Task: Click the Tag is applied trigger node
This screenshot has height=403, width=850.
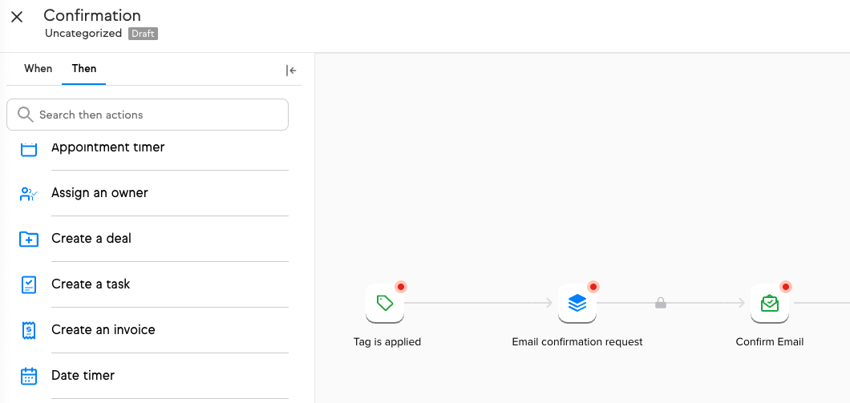Action: 385,303
